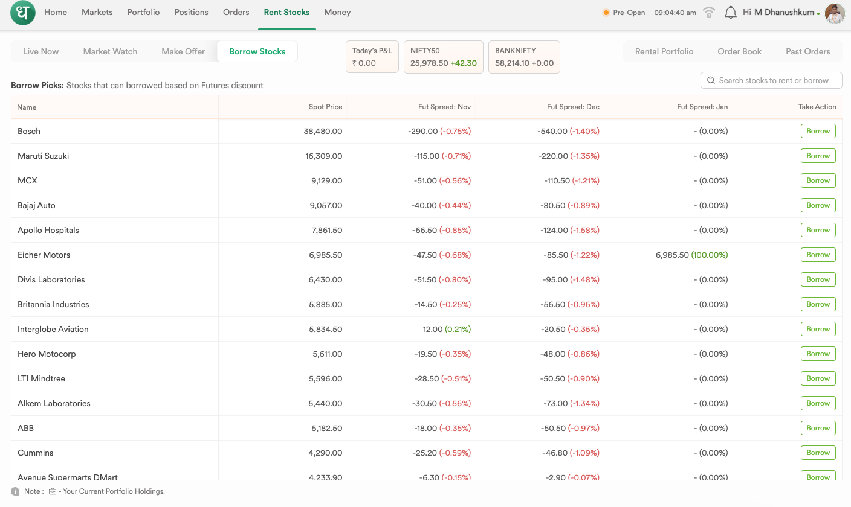
Task: Go to the Portfolio menu
Action: [143, 12]
